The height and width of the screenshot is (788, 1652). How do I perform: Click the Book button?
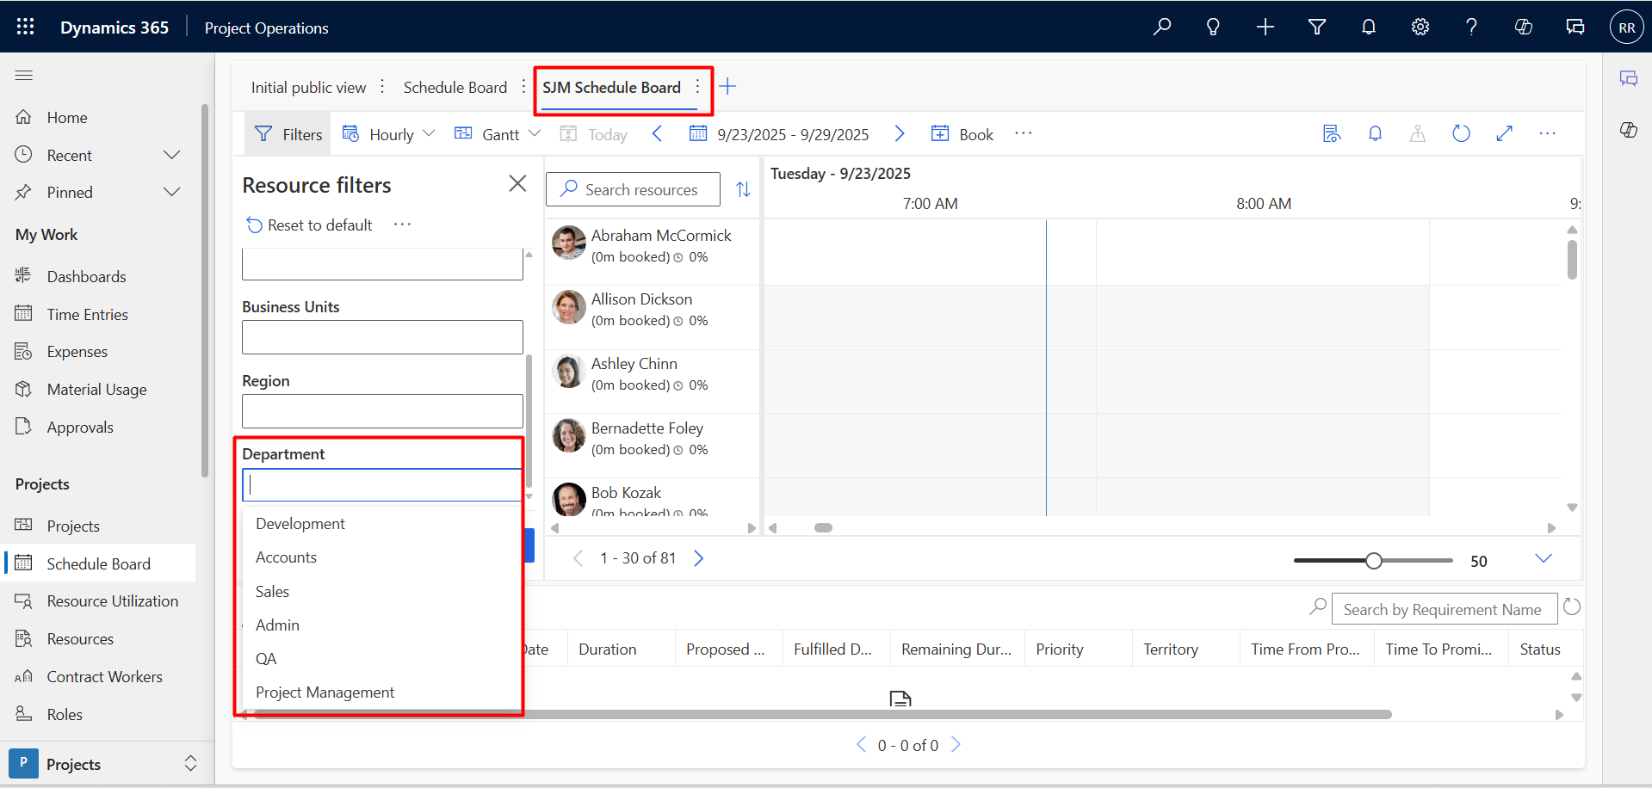pos(963,134)
